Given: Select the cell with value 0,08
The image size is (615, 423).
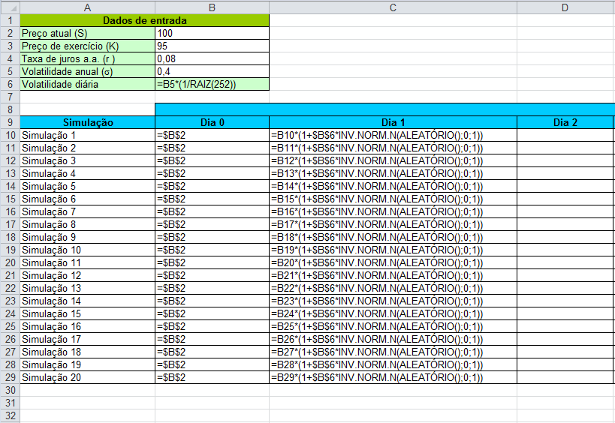Looking at the screenshot, I should (213, 58).
